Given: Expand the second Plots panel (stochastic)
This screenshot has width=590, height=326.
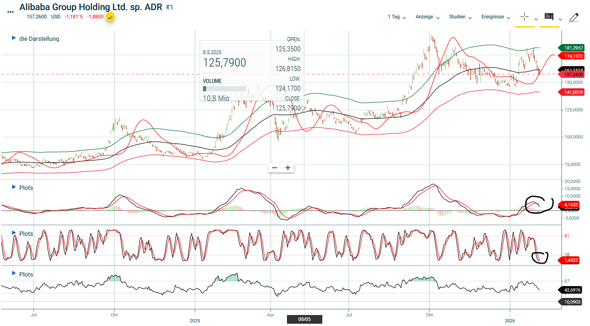Looking at the screenshot, I should point(14,233).
